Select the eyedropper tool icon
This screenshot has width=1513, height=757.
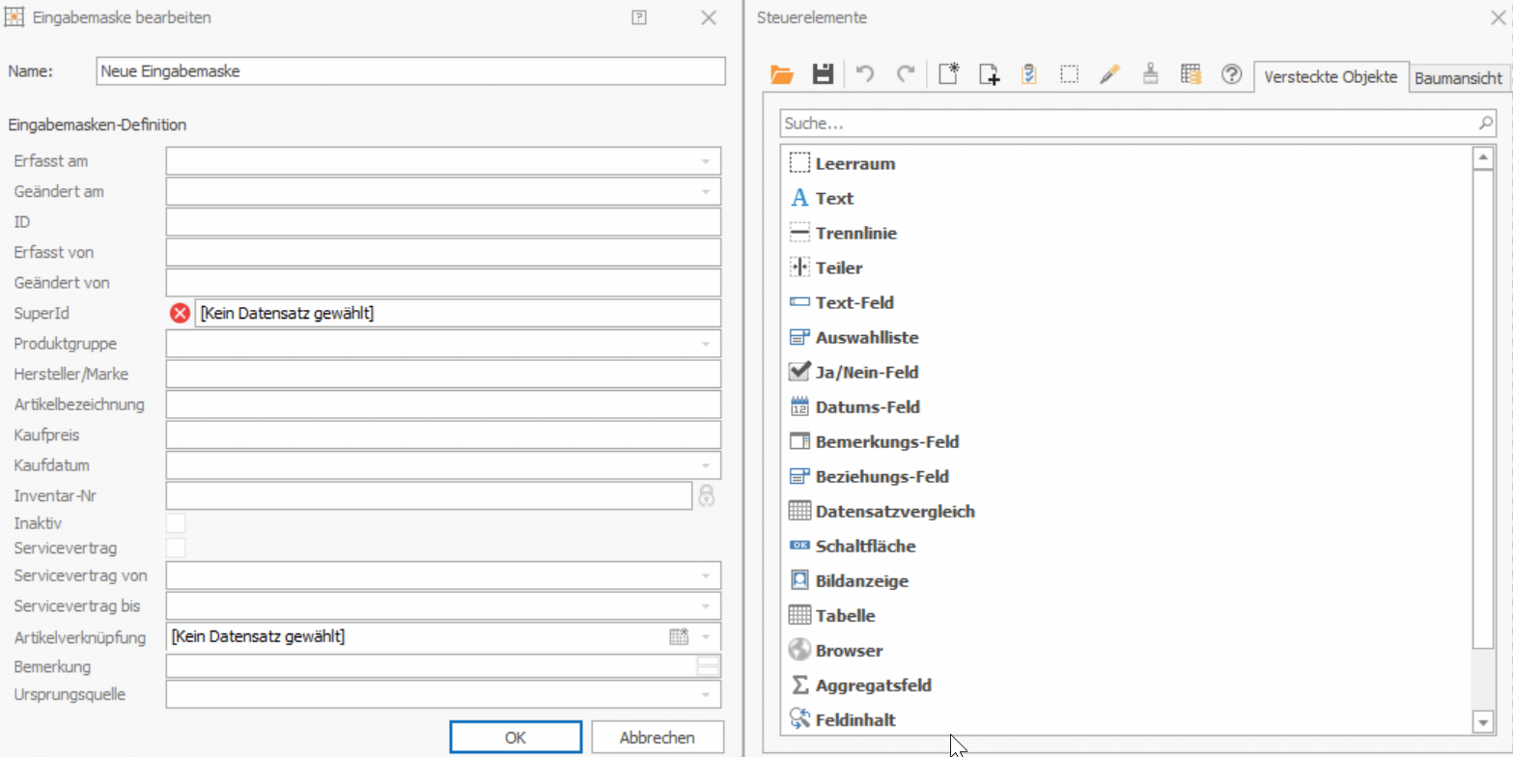tap(1109, 74)
